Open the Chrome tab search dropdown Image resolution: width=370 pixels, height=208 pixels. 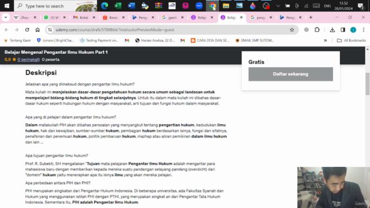(6, 17)
